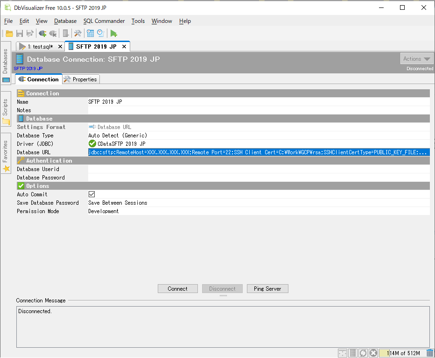Open the SQL Commander menu
Screen dimensions: 435x358
click(104, 21)
